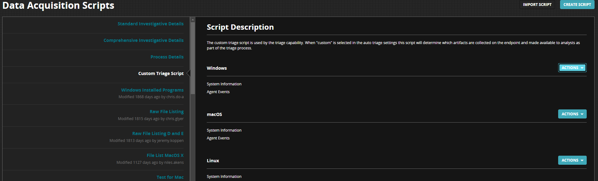The height and width of the screenshot is (181, 598).
Task: Open the Test for Mac script
Action: 170,177
